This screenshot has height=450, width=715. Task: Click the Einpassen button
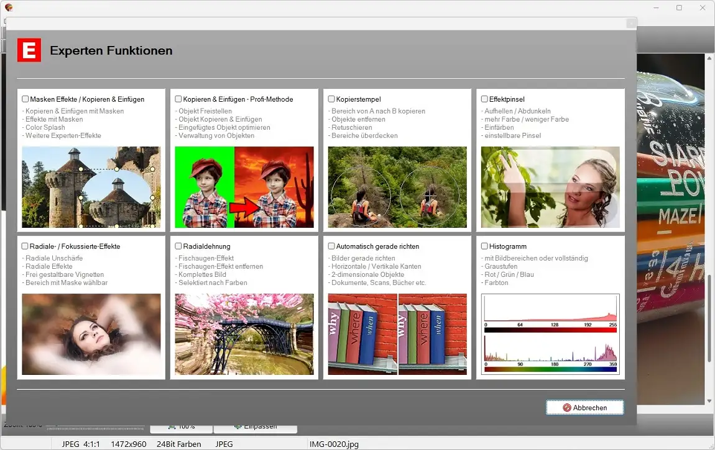(256, 426)
